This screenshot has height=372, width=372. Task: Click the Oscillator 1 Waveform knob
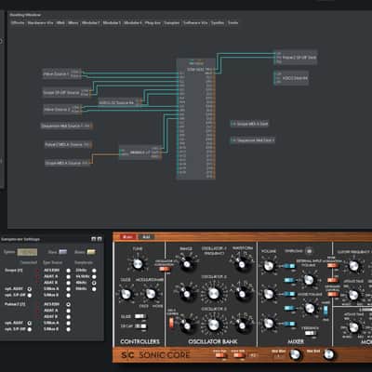point(241,264)
